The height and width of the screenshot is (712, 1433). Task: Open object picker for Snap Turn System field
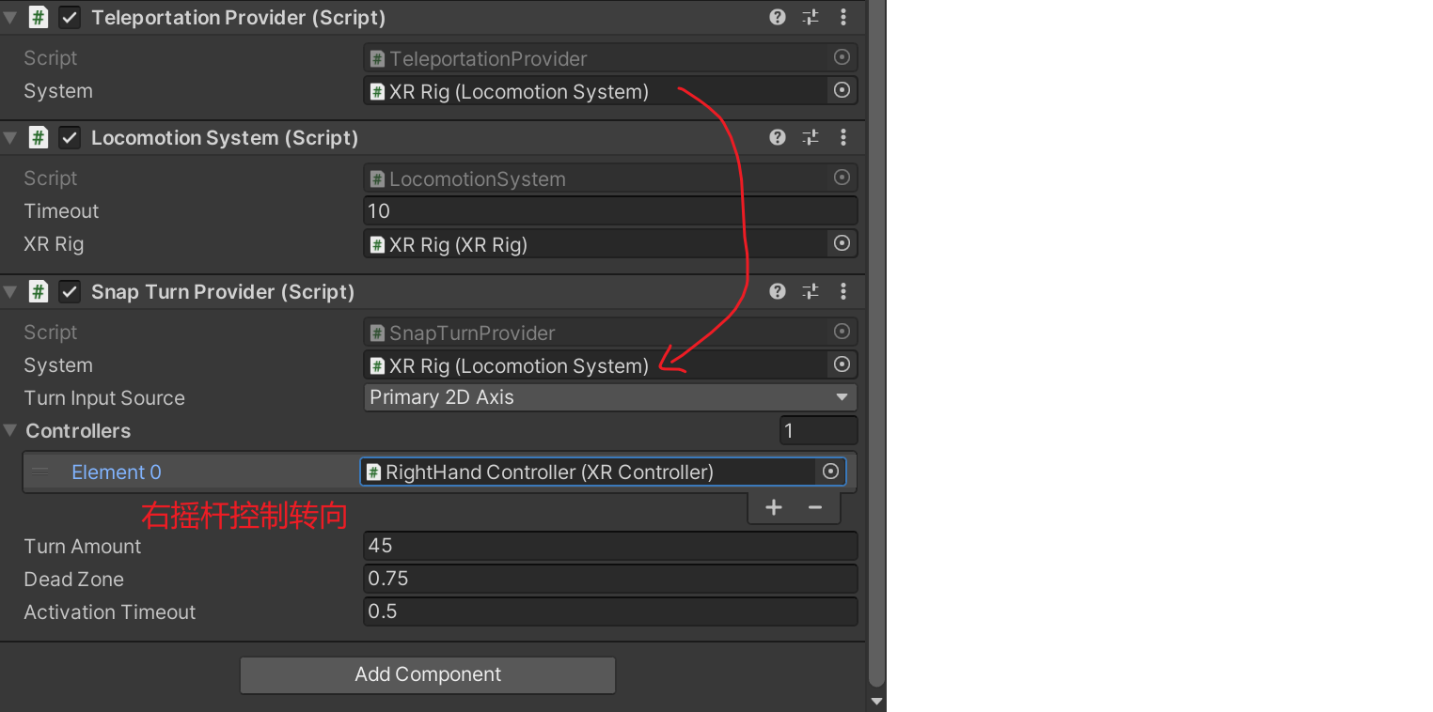842,364
